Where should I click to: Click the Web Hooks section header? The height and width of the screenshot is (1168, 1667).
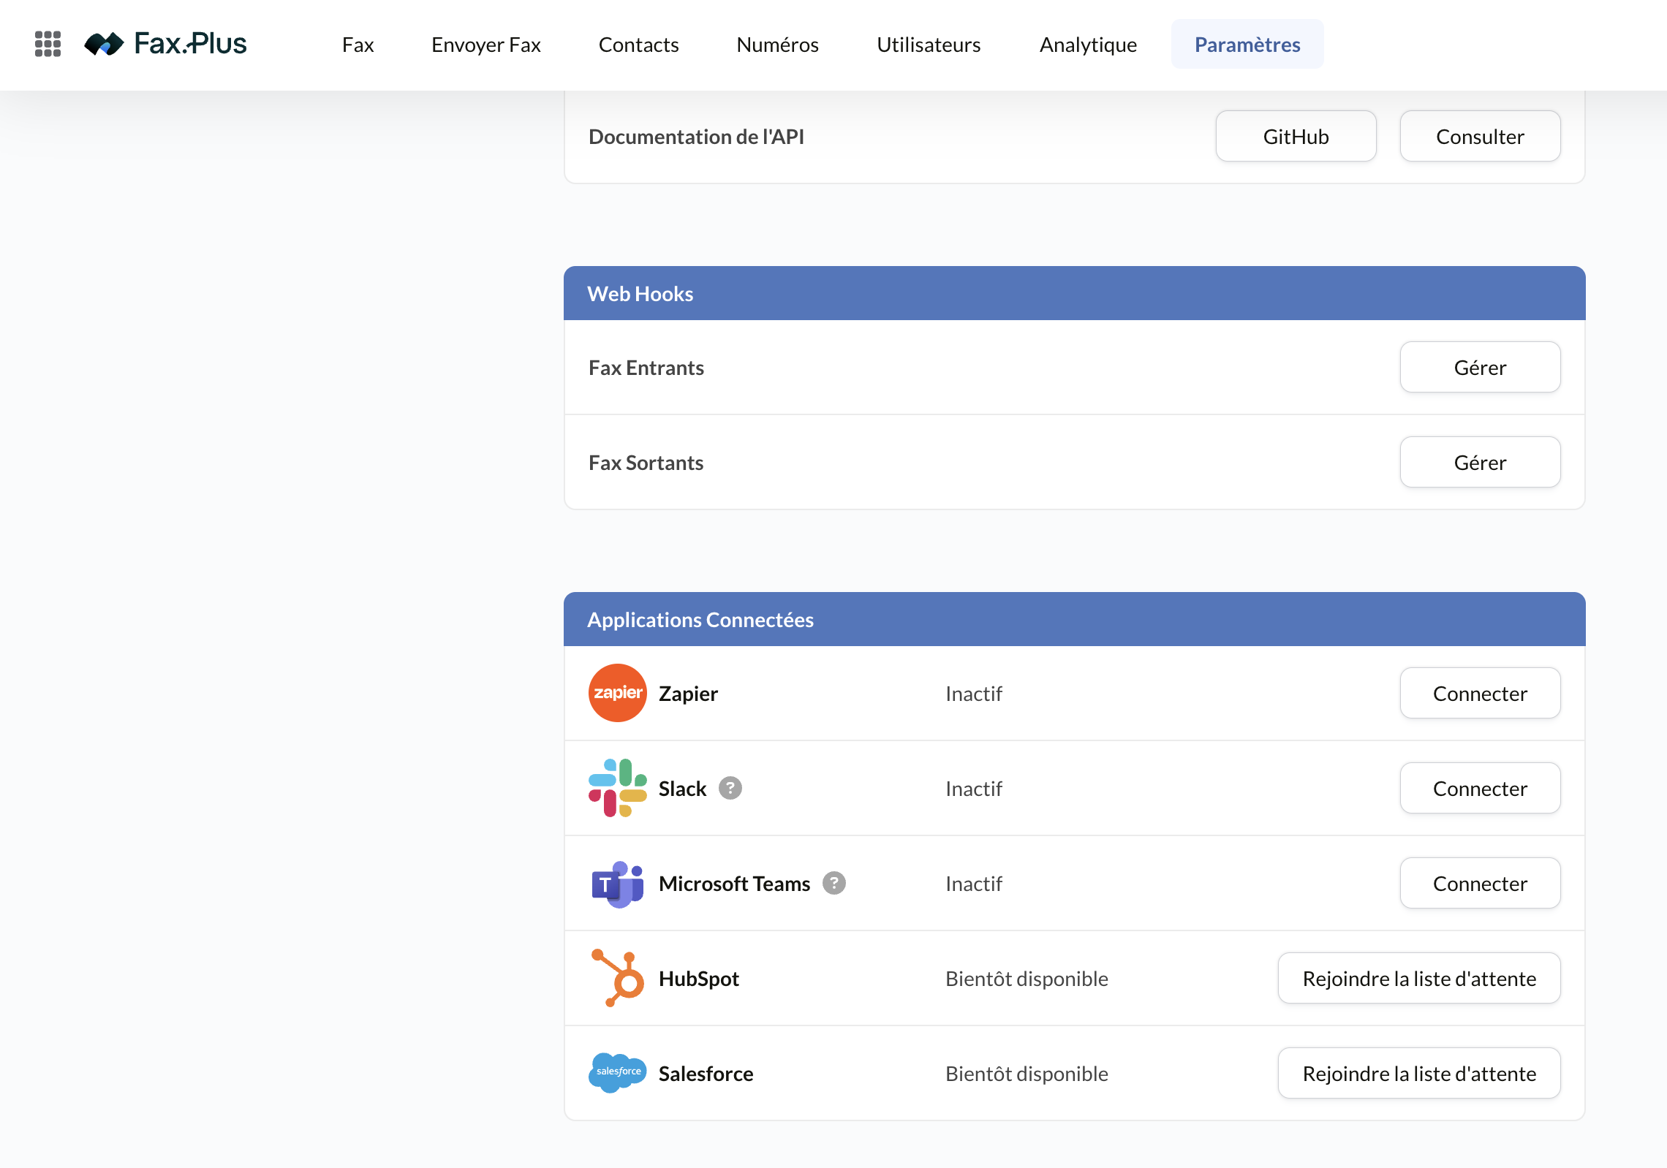pyautogui.click(x=1074, y=294)
